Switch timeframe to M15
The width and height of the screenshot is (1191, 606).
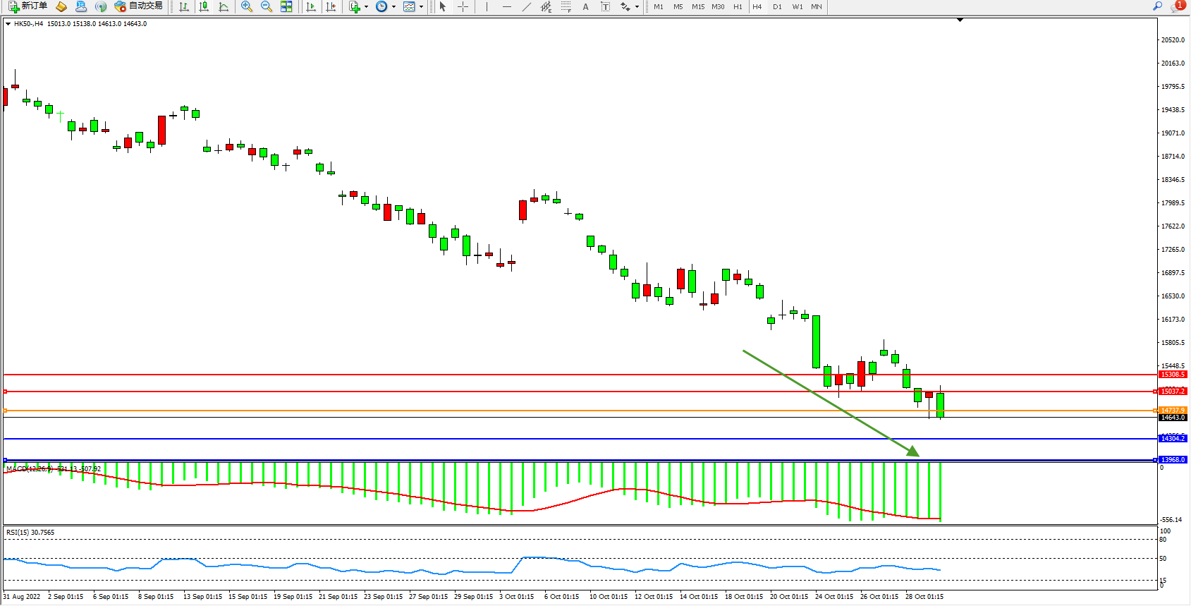(697, 6)
